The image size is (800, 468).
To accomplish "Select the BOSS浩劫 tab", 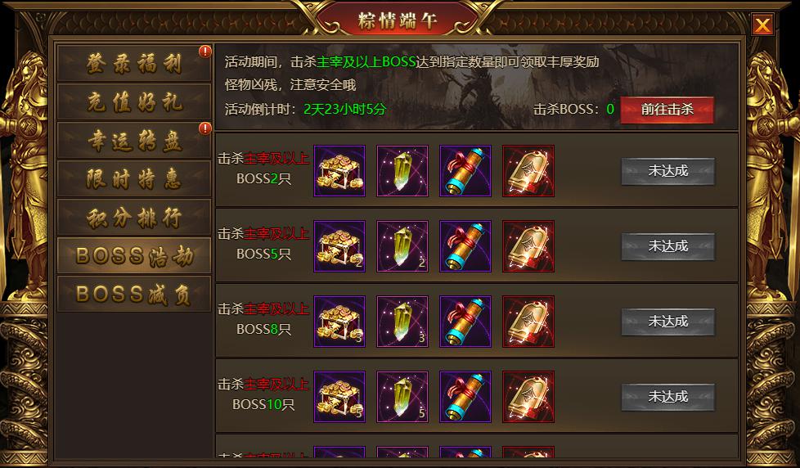I will pyautogui.click(x=134, y=256).
